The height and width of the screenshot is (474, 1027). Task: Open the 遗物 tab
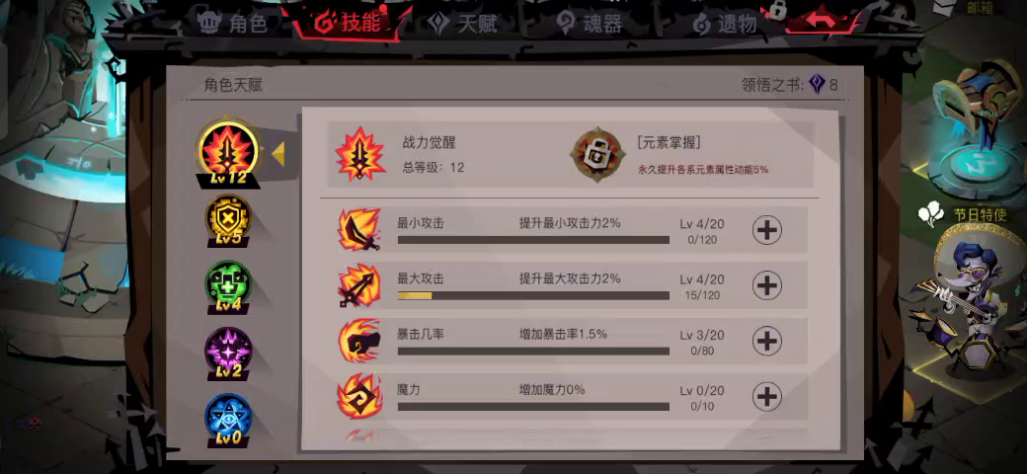(725, 25)
